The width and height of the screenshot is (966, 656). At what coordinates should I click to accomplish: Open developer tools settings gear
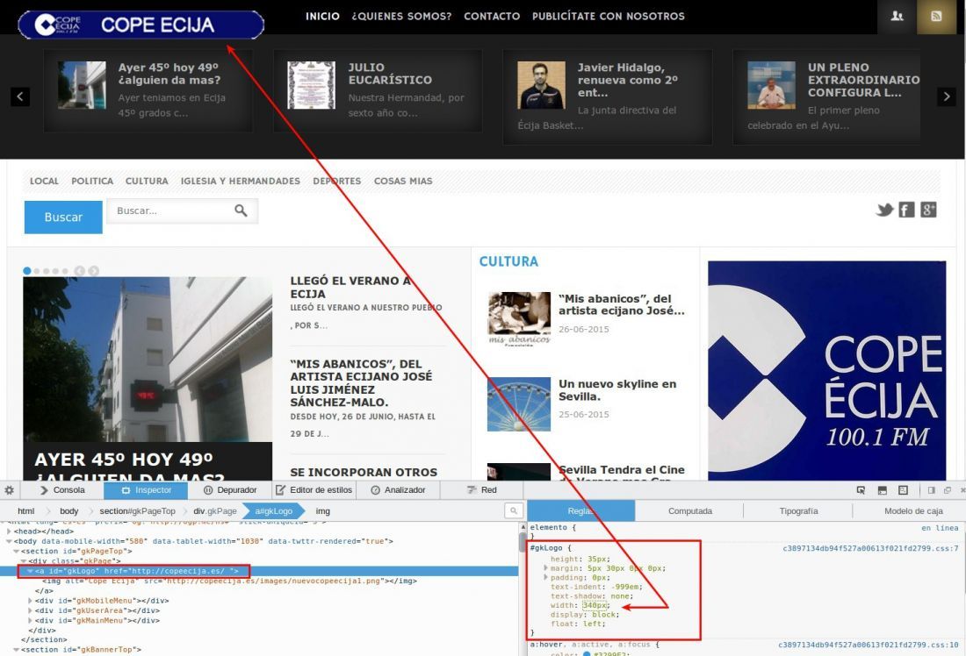tap(10, 490)
